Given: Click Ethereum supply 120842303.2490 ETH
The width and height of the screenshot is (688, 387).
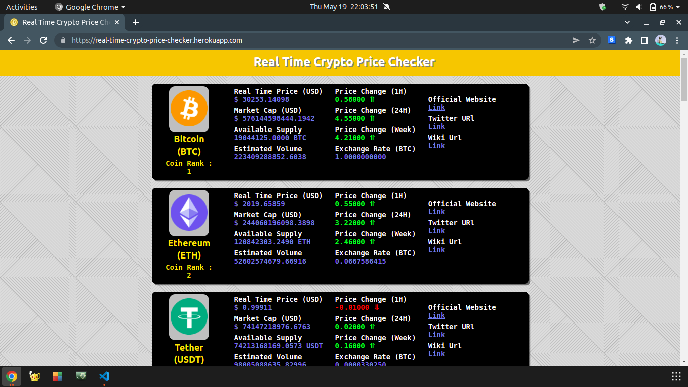Looking at the screenshot, I should click(x=272, y=242).
